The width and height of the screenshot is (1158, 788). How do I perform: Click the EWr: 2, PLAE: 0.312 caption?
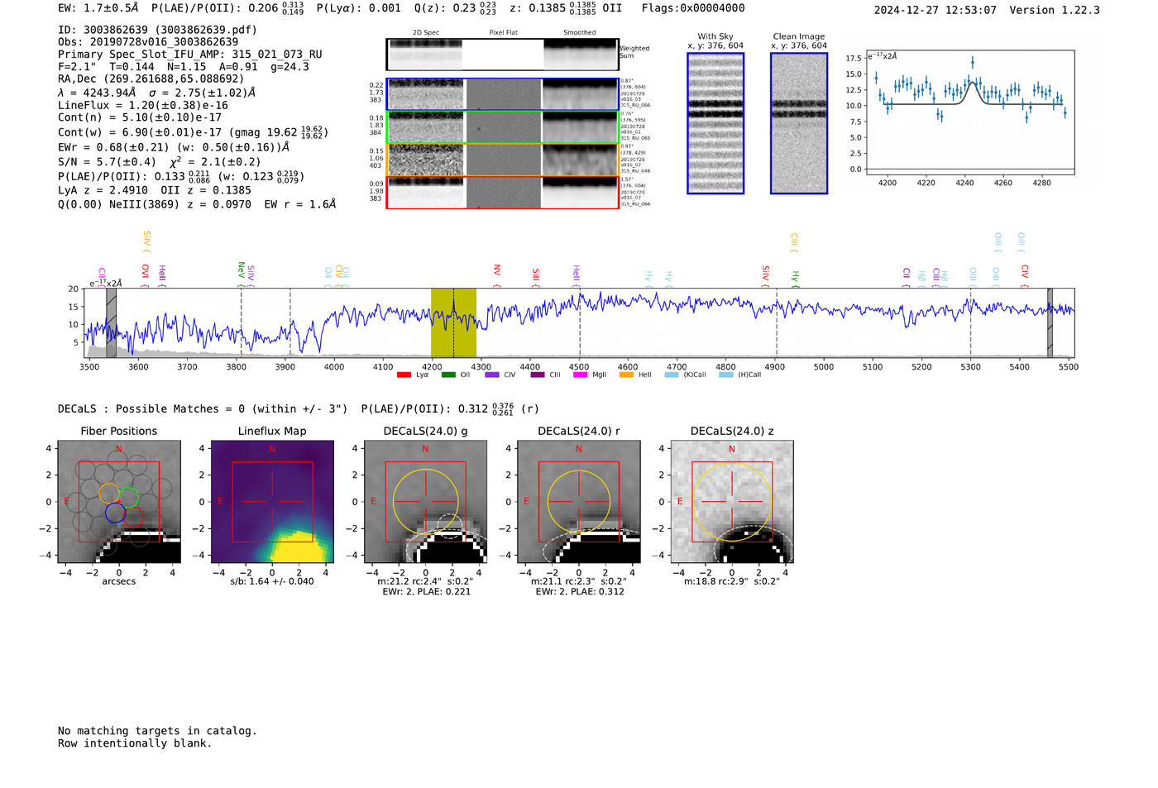[579, 592]
